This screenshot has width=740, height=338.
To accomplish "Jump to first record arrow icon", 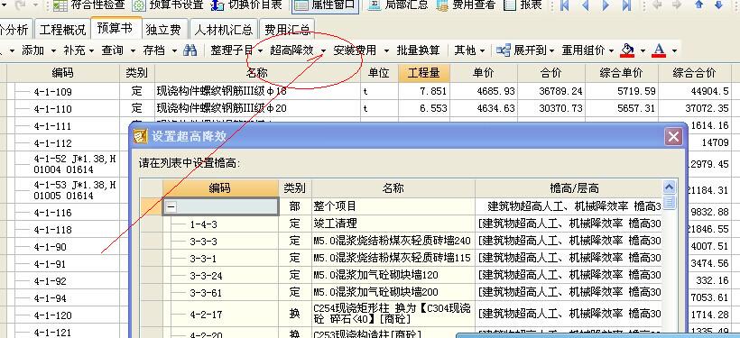I will pos(565,5).
